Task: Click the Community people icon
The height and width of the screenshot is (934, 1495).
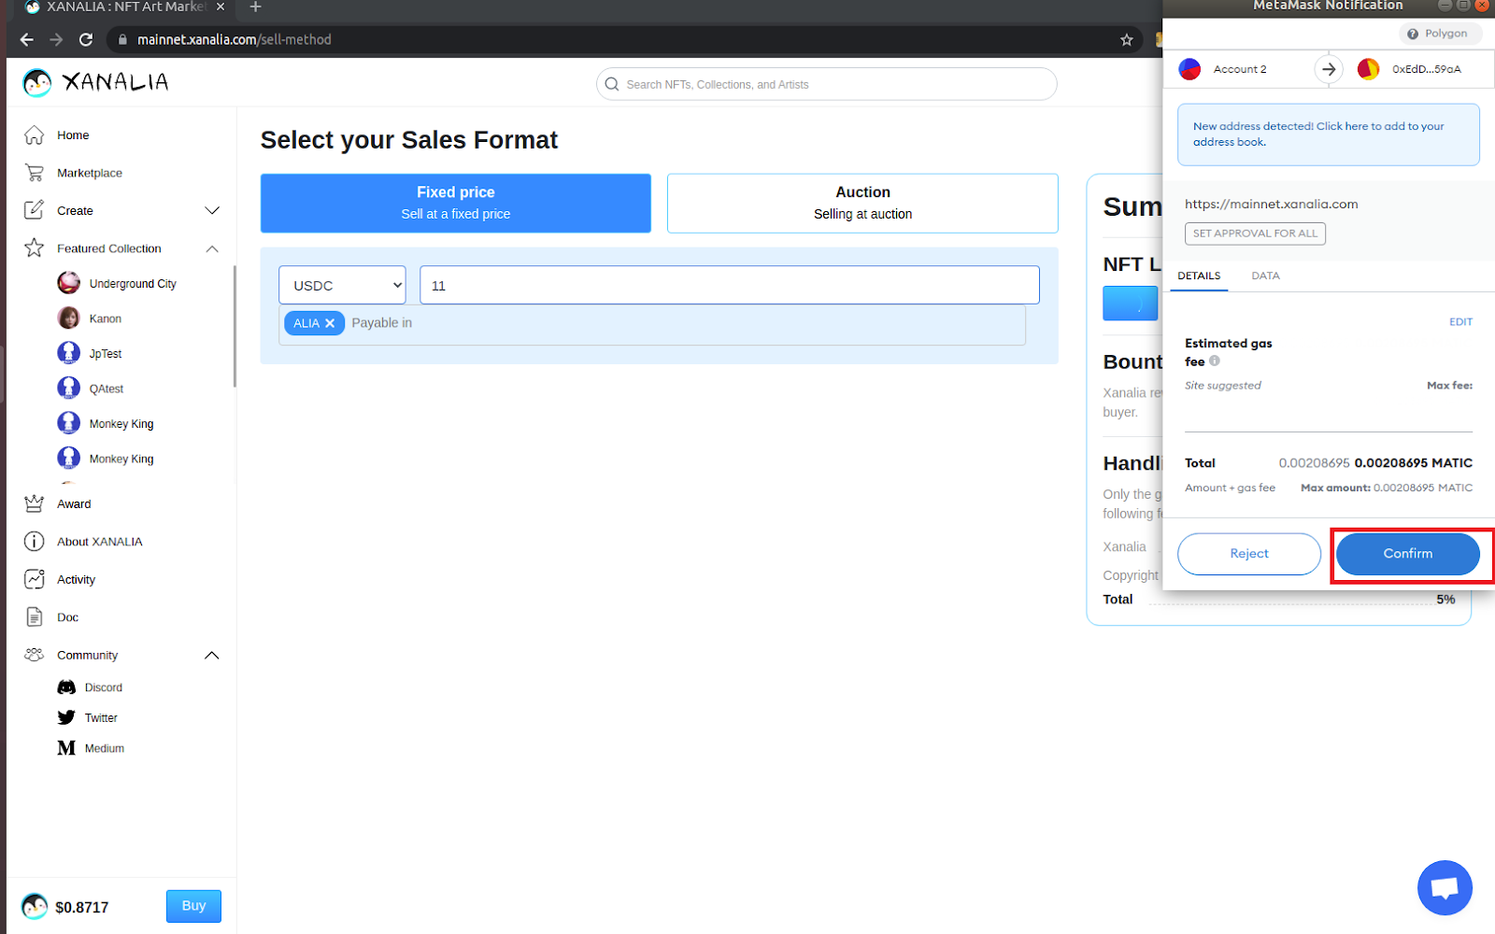Action: (x=35, y=655)
